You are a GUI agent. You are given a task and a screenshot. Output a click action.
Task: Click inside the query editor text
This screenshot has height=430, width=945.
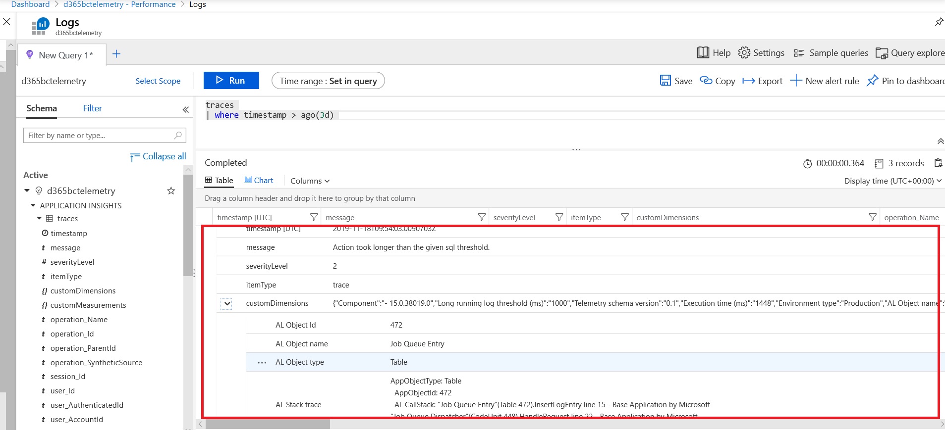(270, 110)
